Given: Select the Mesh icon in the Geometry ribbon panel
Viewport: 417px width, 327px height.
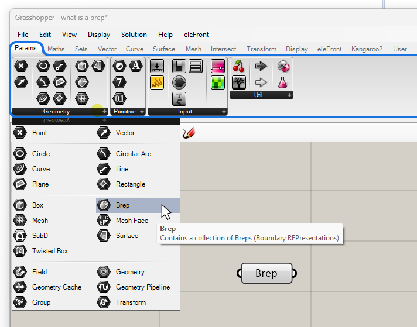Looking at the screenshot, I should [81, 98].
